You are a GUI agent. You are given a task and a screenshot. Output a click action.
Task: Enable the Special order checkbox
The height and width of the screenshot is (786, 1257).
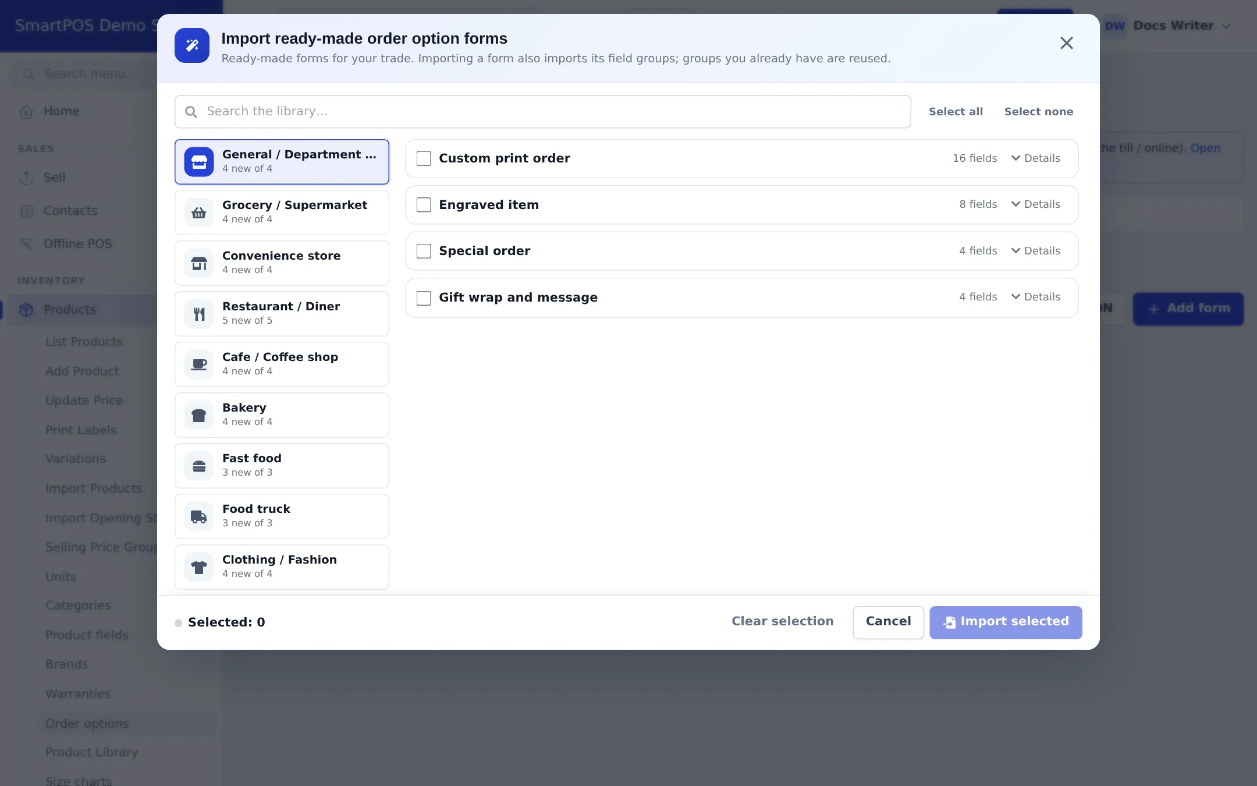(x=424, y=251)
